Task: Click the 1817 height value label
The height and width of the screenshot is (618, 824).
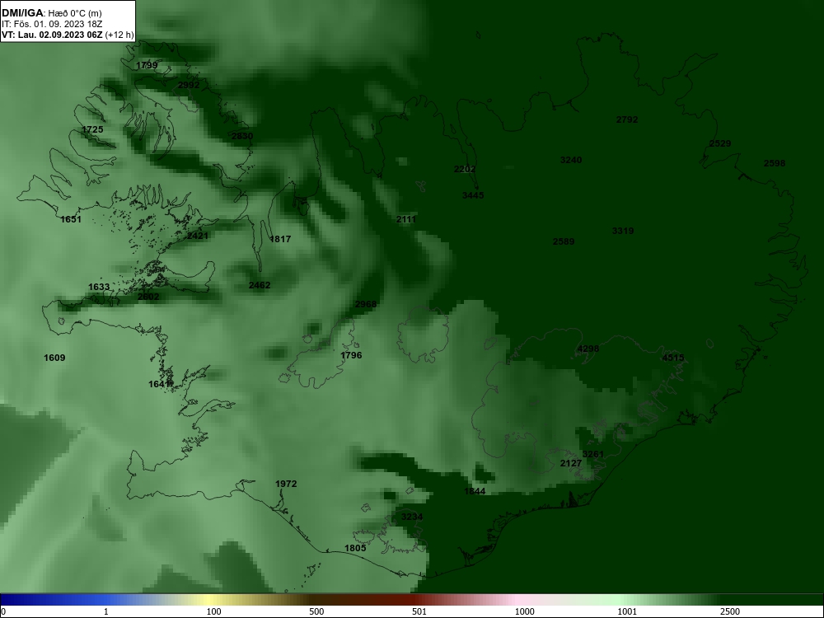Action: click(x=280, y=239)
